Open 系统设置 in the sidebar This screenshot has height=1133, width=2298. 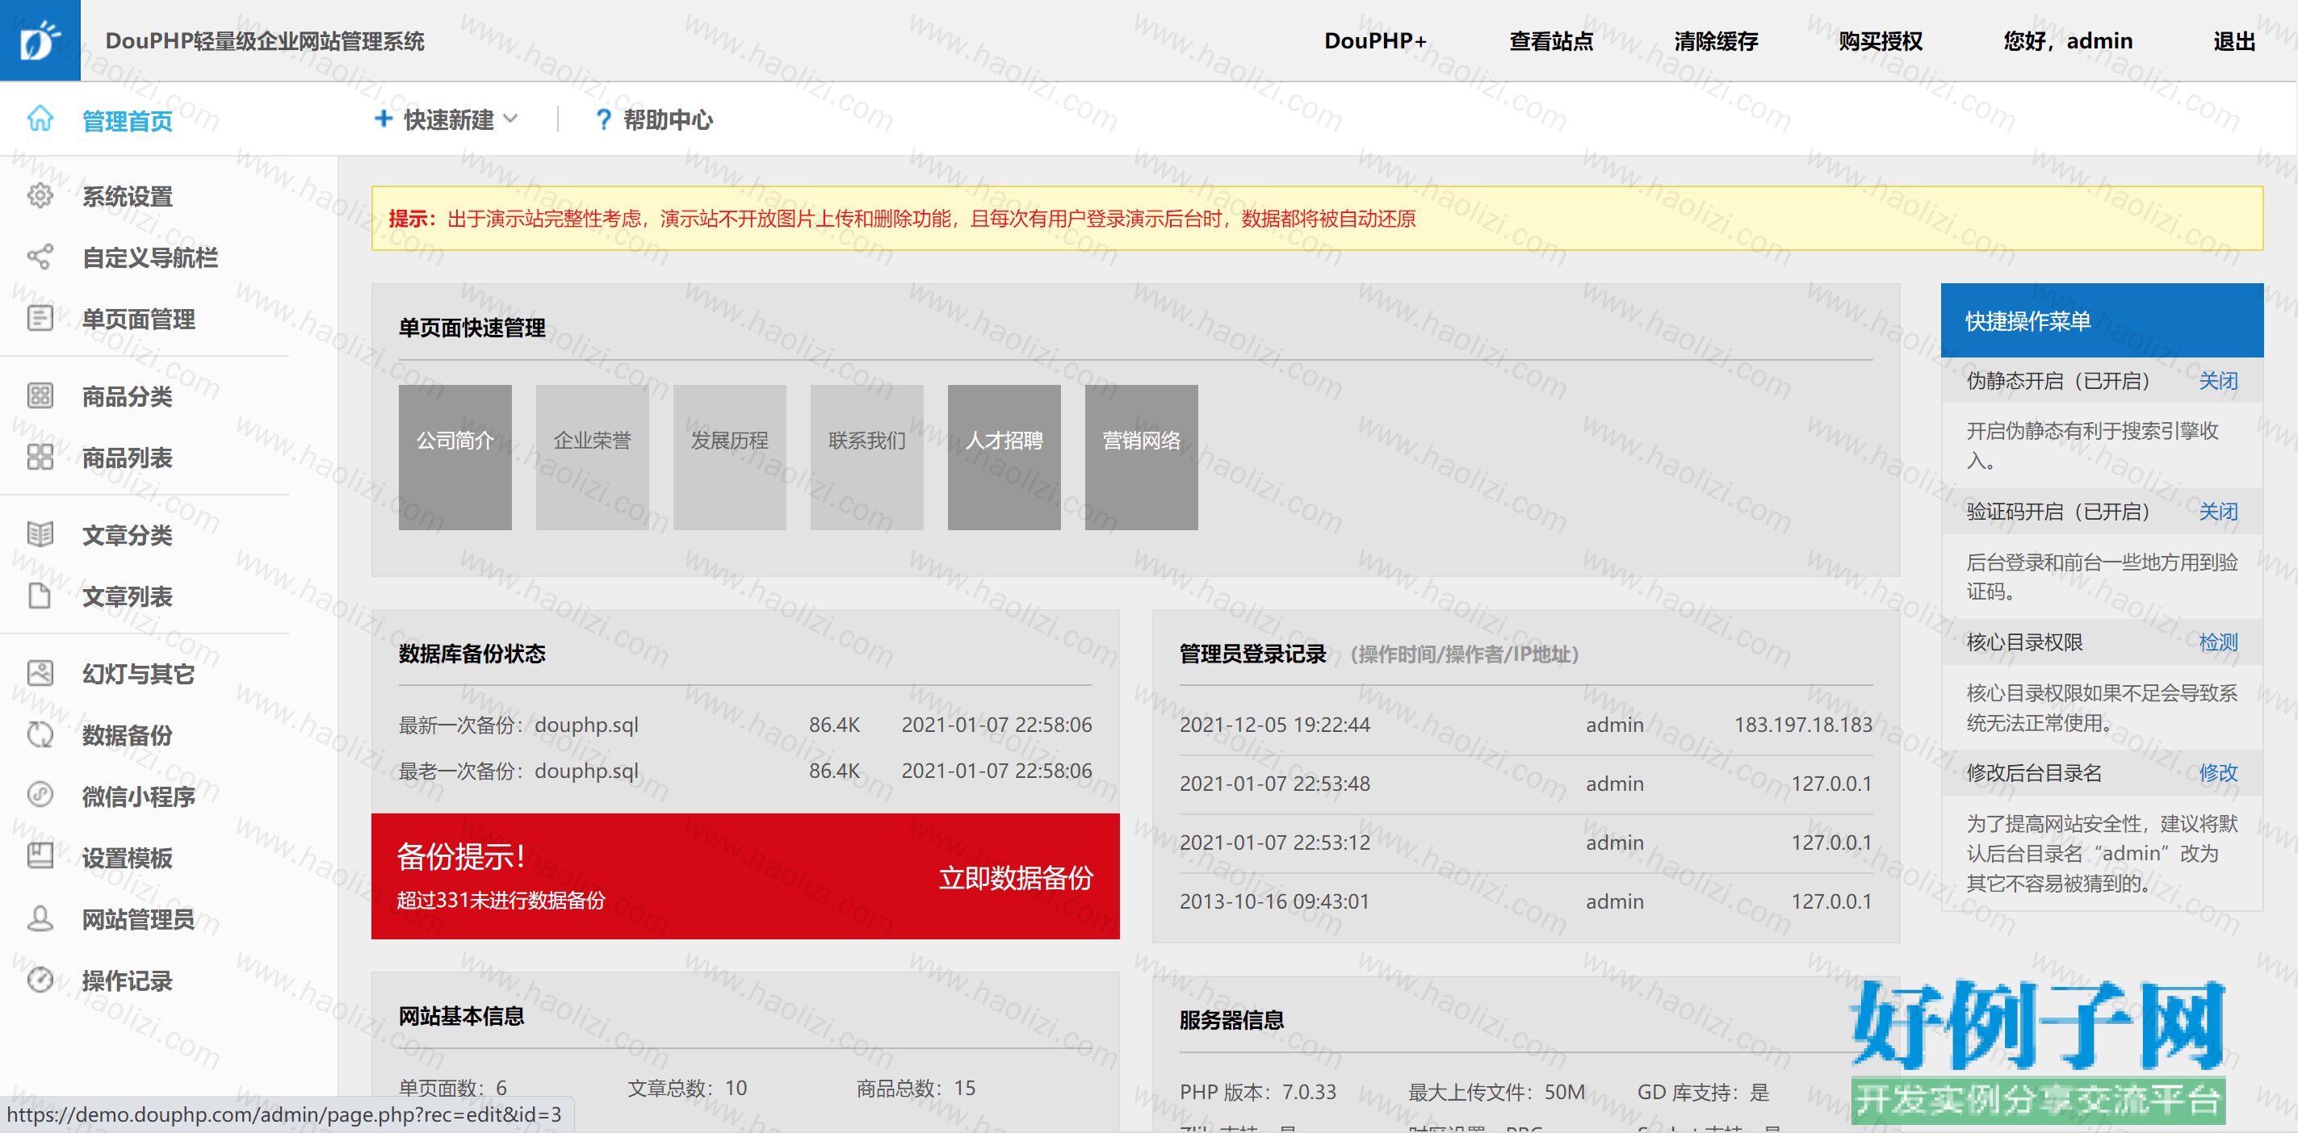coord(128,196)
